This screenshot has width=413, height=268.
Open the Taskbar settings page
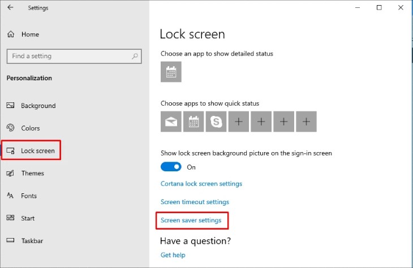pos(32,241)
